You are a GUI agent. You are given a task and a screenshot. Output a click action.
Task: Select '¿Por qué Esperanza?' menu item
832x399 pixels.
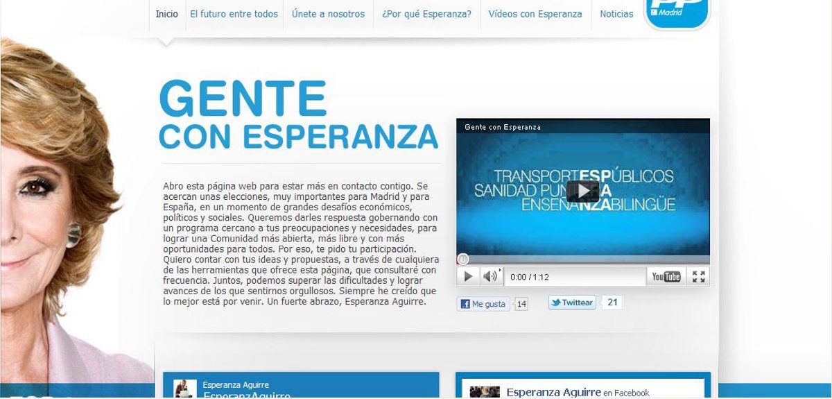click(x=426, y=14)
